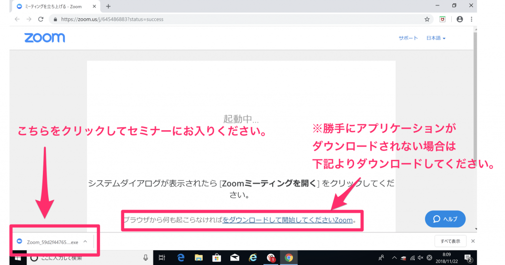Expand the download item chevron menu
This screenshot has height=265, width=505.
tap(85, 241)
